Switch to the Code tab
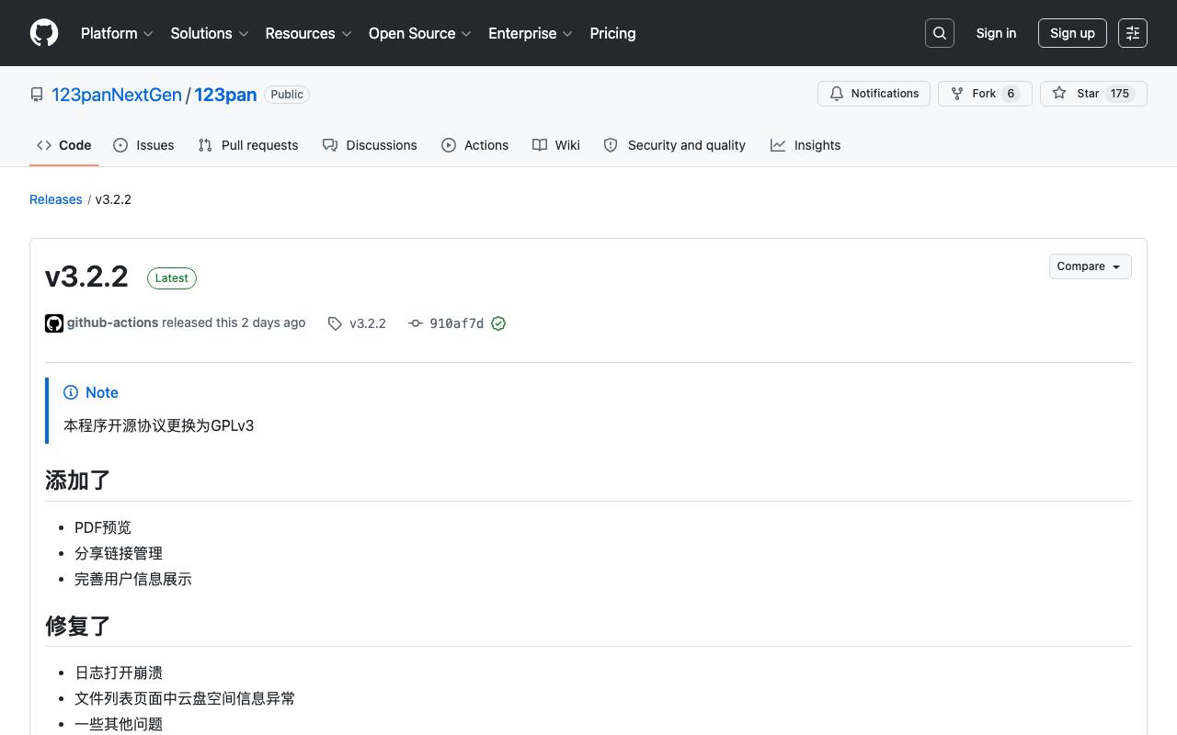This screenshot has height=735, width=1177. [64, 145]
